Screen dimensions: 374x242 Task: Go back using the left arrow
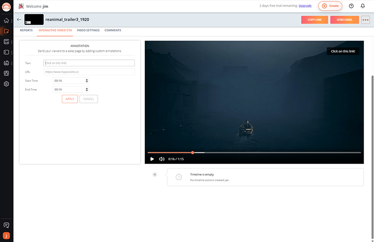click(x=19, y=20)
